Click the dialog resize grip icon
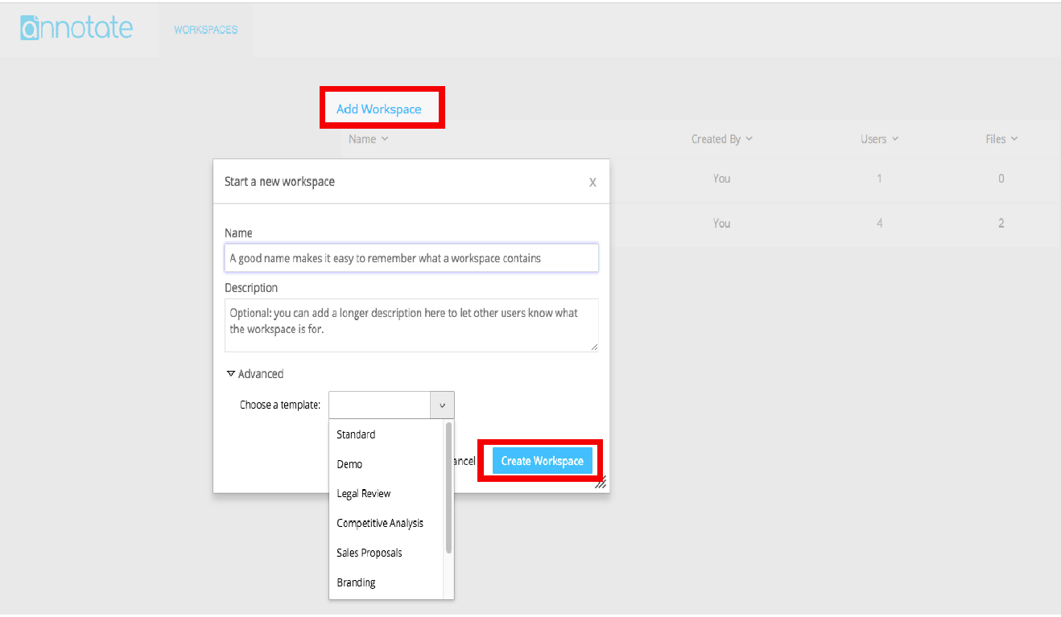1061x617 pixels. [601, 483]
